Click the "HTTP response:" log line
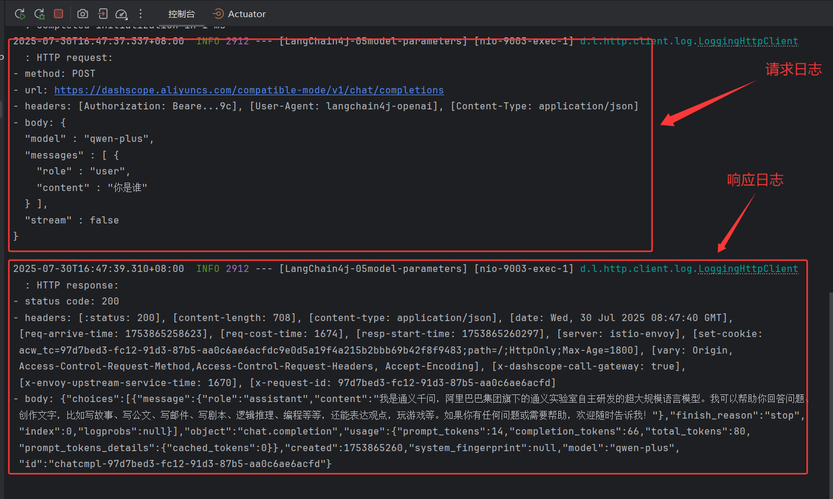Viewport: 833px width, 499px height. click(x=77, y=285)
